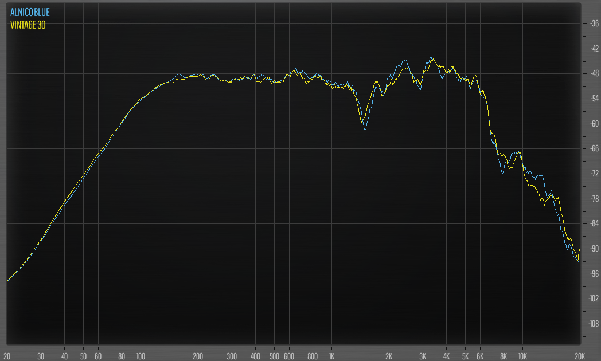Click the 6K frequency axis label
The width and height of the screenshot is (601, 361).
tap(480, 356)
